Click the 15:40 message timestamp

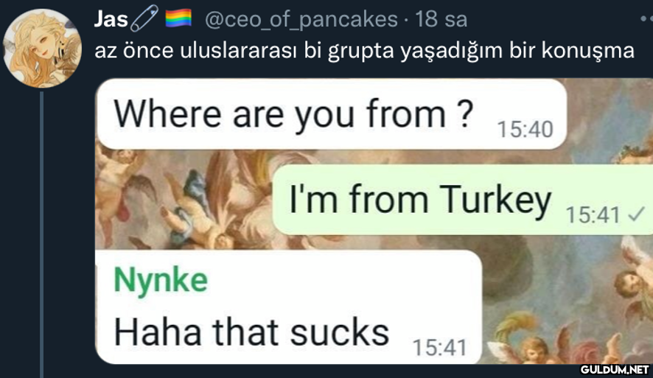[525, 129]
